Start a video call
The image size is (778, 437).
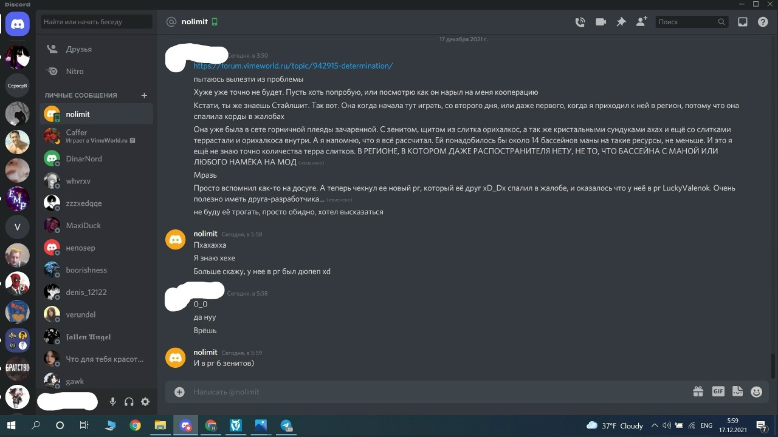click(601, 22)
